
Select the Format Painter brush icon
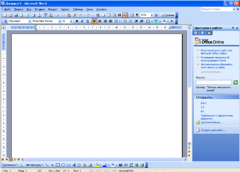pos(74,15)
